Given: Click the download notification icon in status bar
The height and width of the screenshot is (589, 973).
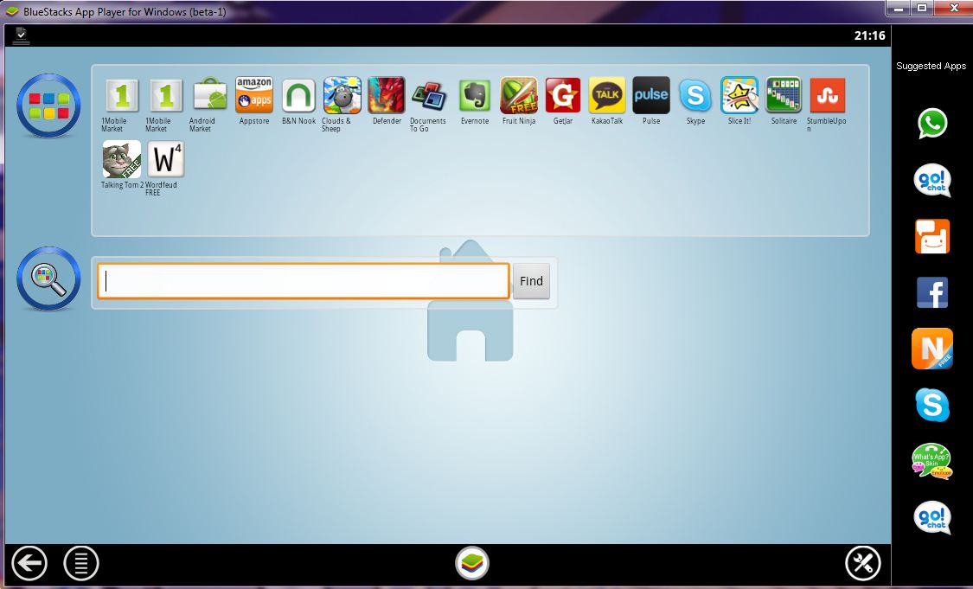Looking at the screenshot, I should tap(21, 36).
